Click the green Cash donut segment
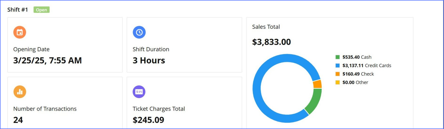Image resolution: width=444 pixels, height=129 pixels. (x=314, y=101)
